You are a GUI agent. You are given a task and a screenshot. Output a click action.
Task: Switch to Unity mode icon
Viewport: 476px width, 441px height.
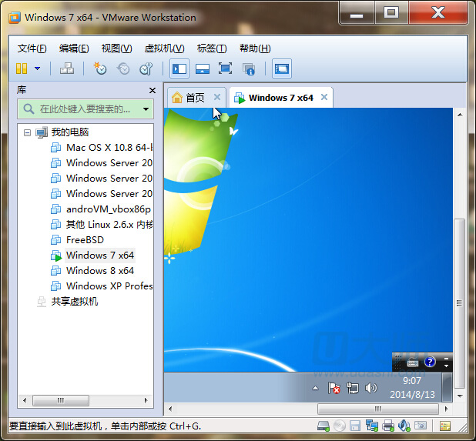(249, 68)
